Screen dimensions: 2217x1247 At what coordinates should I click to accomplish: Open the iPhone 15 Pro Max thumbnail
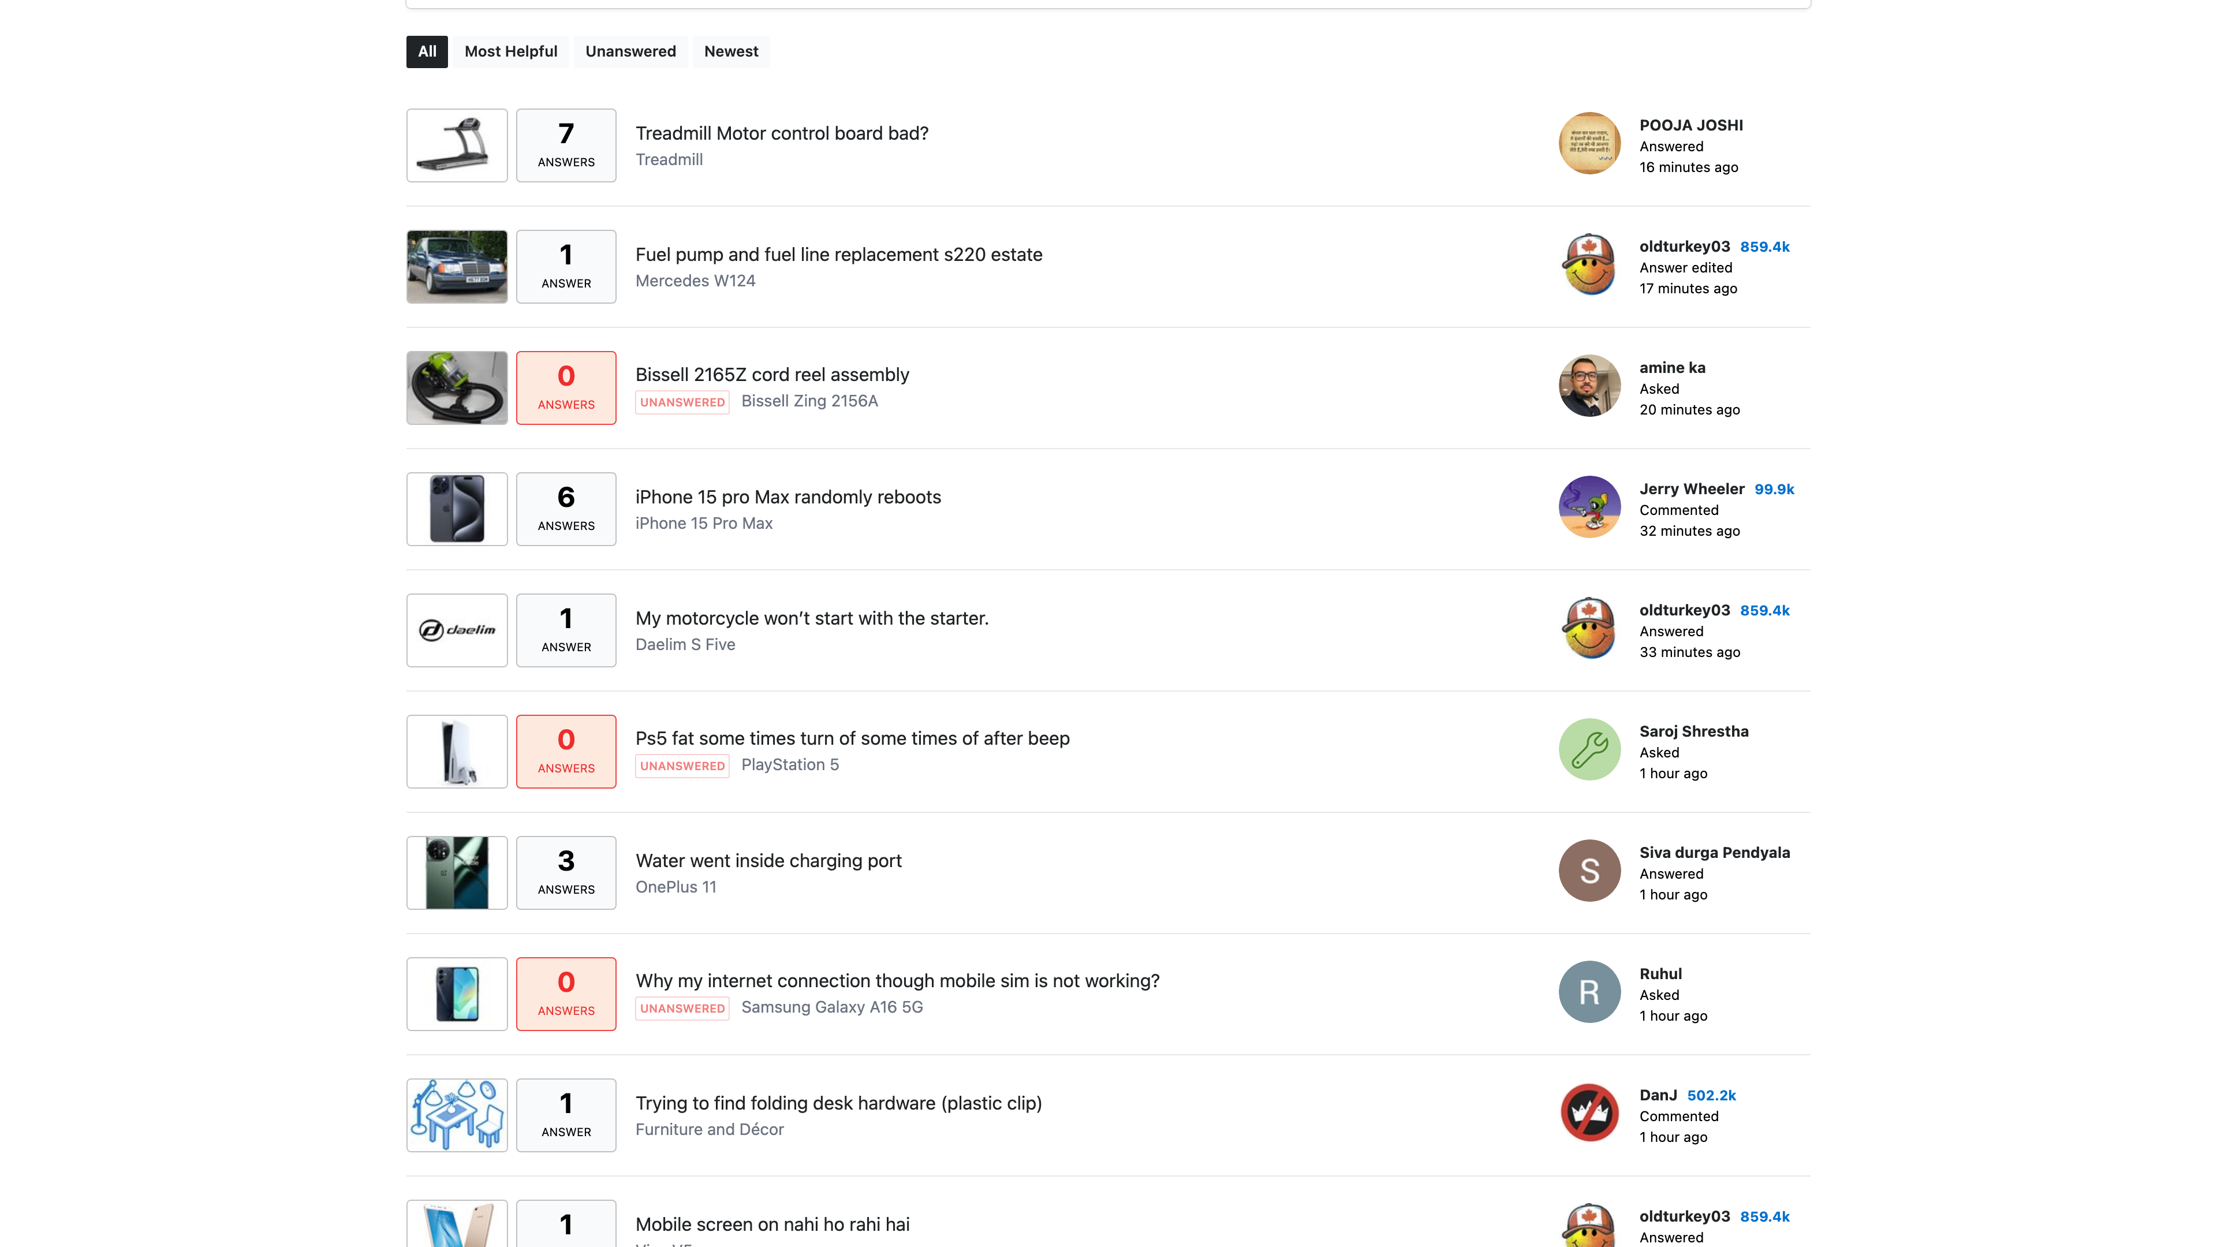coord(457,509)
